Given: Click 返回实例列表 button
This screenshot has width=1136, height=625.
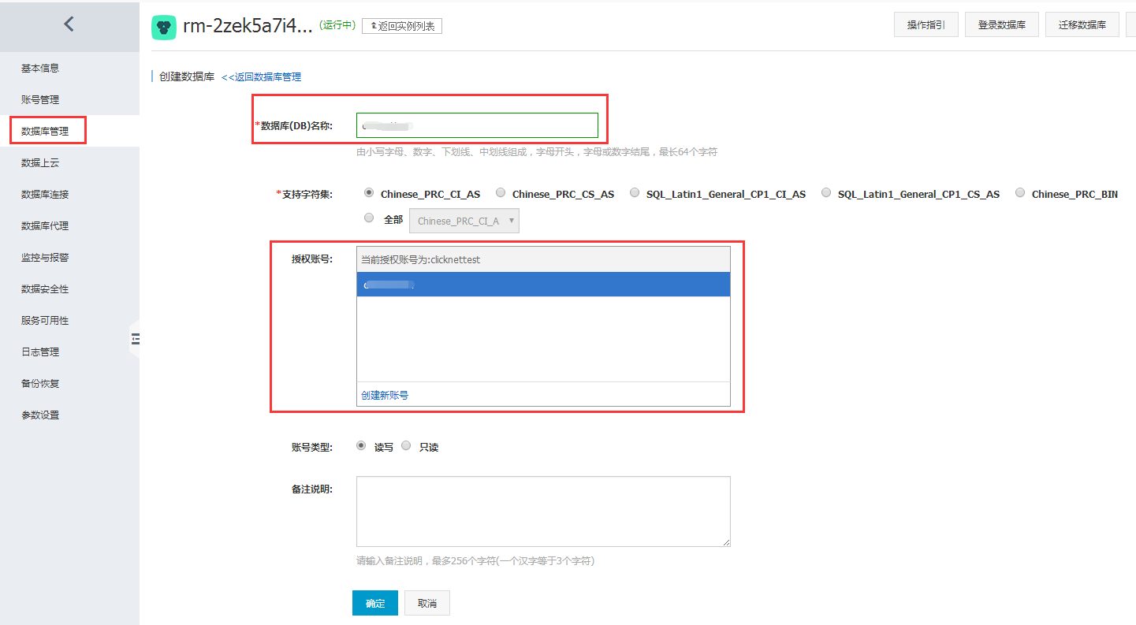Looking at the screenshot, I should coord(402,26).
